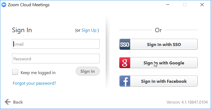Focus the Email input field
The height and width of the screenshot is (109, 211).
[x=56, y=44]
